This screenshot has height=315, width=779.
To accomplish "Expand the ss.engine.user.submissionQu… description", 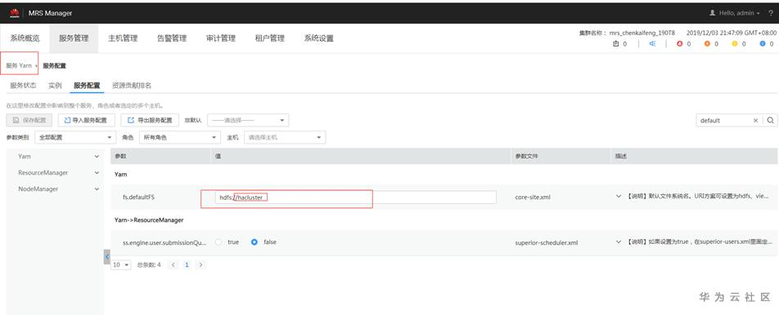I will click(619, 242).
